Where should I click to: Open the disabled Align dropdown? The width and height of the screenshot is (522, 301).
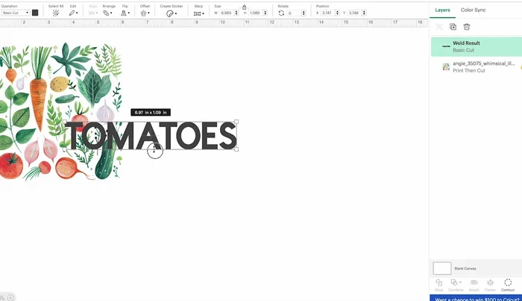click(93, 13)
